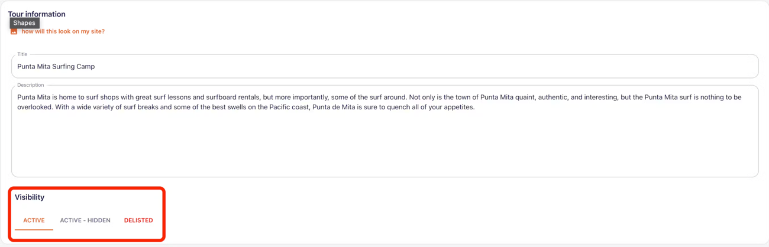Click the small "Description" field label
Viewport: 769px width, 247px height.
31,85
